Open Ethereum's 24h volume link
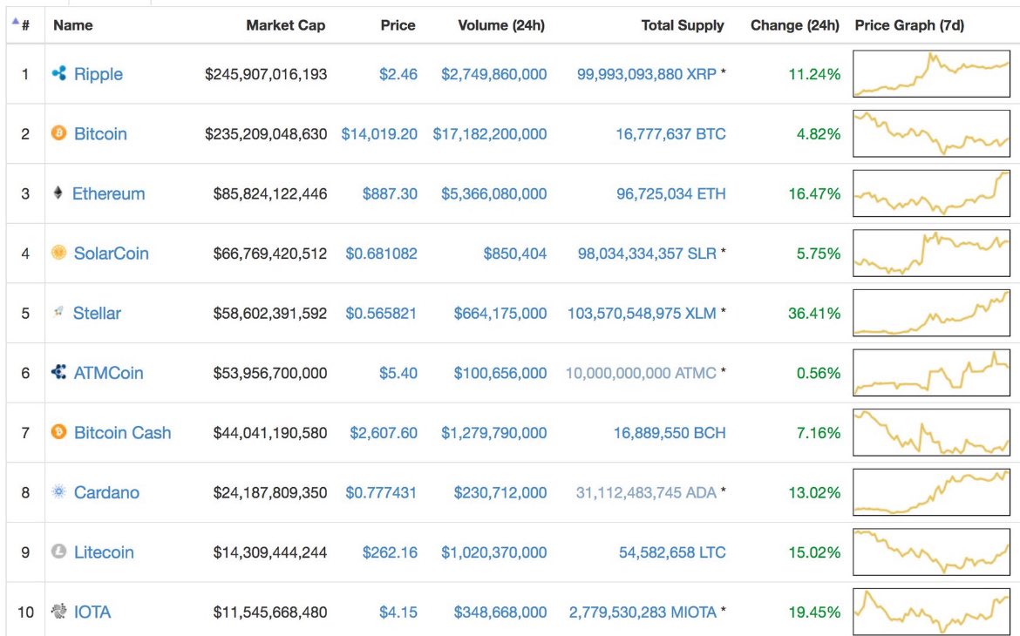Screen dimensions: 1020x636 click(x=495, y=193)
